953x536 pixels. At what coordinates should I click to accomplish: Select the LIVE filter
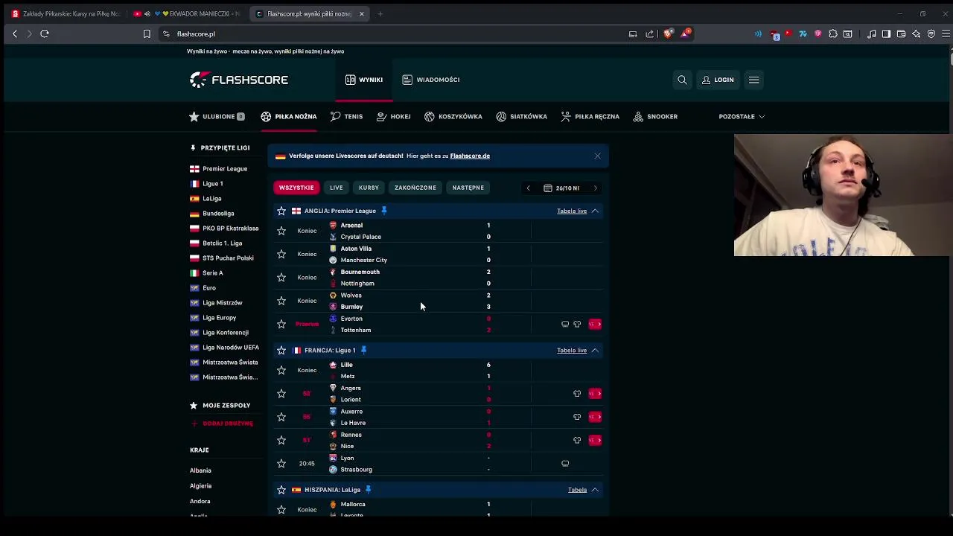(337, 188)
